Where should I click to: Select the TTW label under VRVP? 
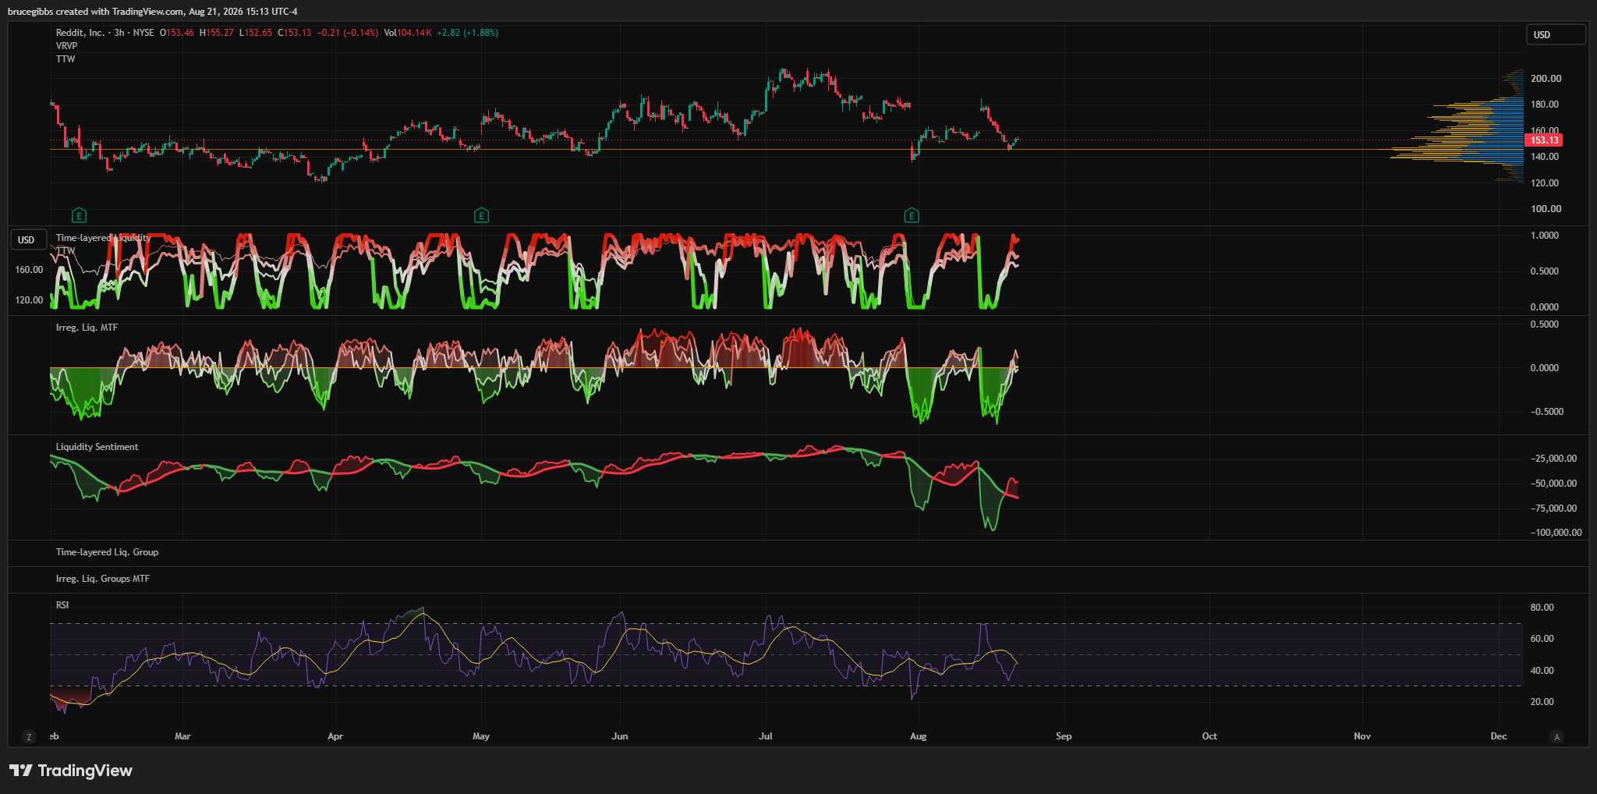[x=66, y=59]
